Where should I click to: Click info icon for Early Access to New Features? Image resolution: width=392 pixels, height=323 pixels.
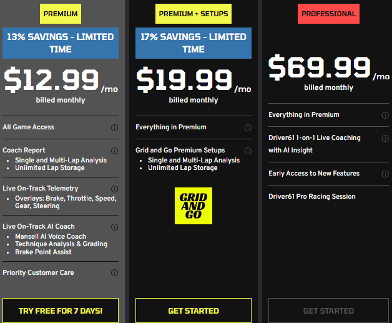pos(385,174)
